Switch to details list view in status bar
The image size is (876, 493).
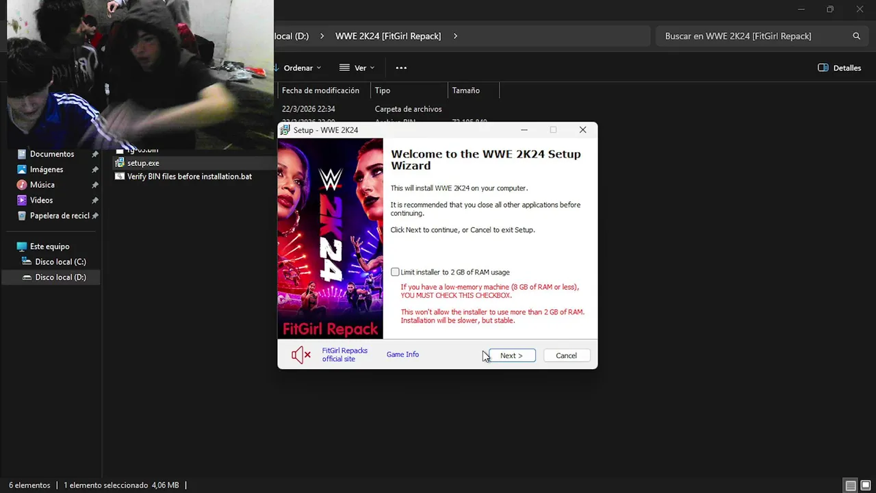[851, 485]
